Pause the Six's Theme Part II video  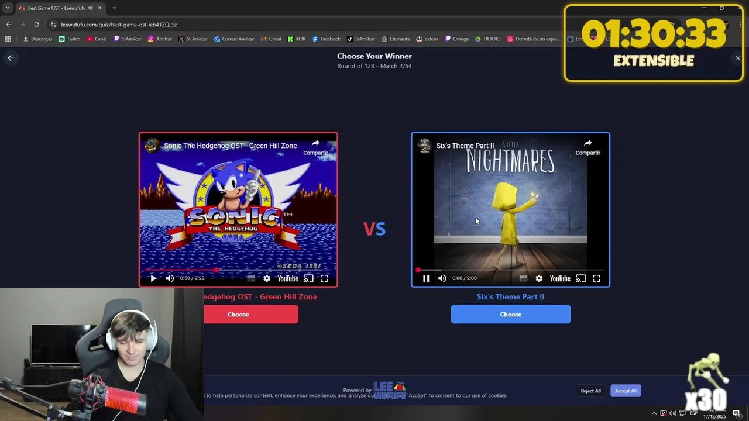point(426,278)
